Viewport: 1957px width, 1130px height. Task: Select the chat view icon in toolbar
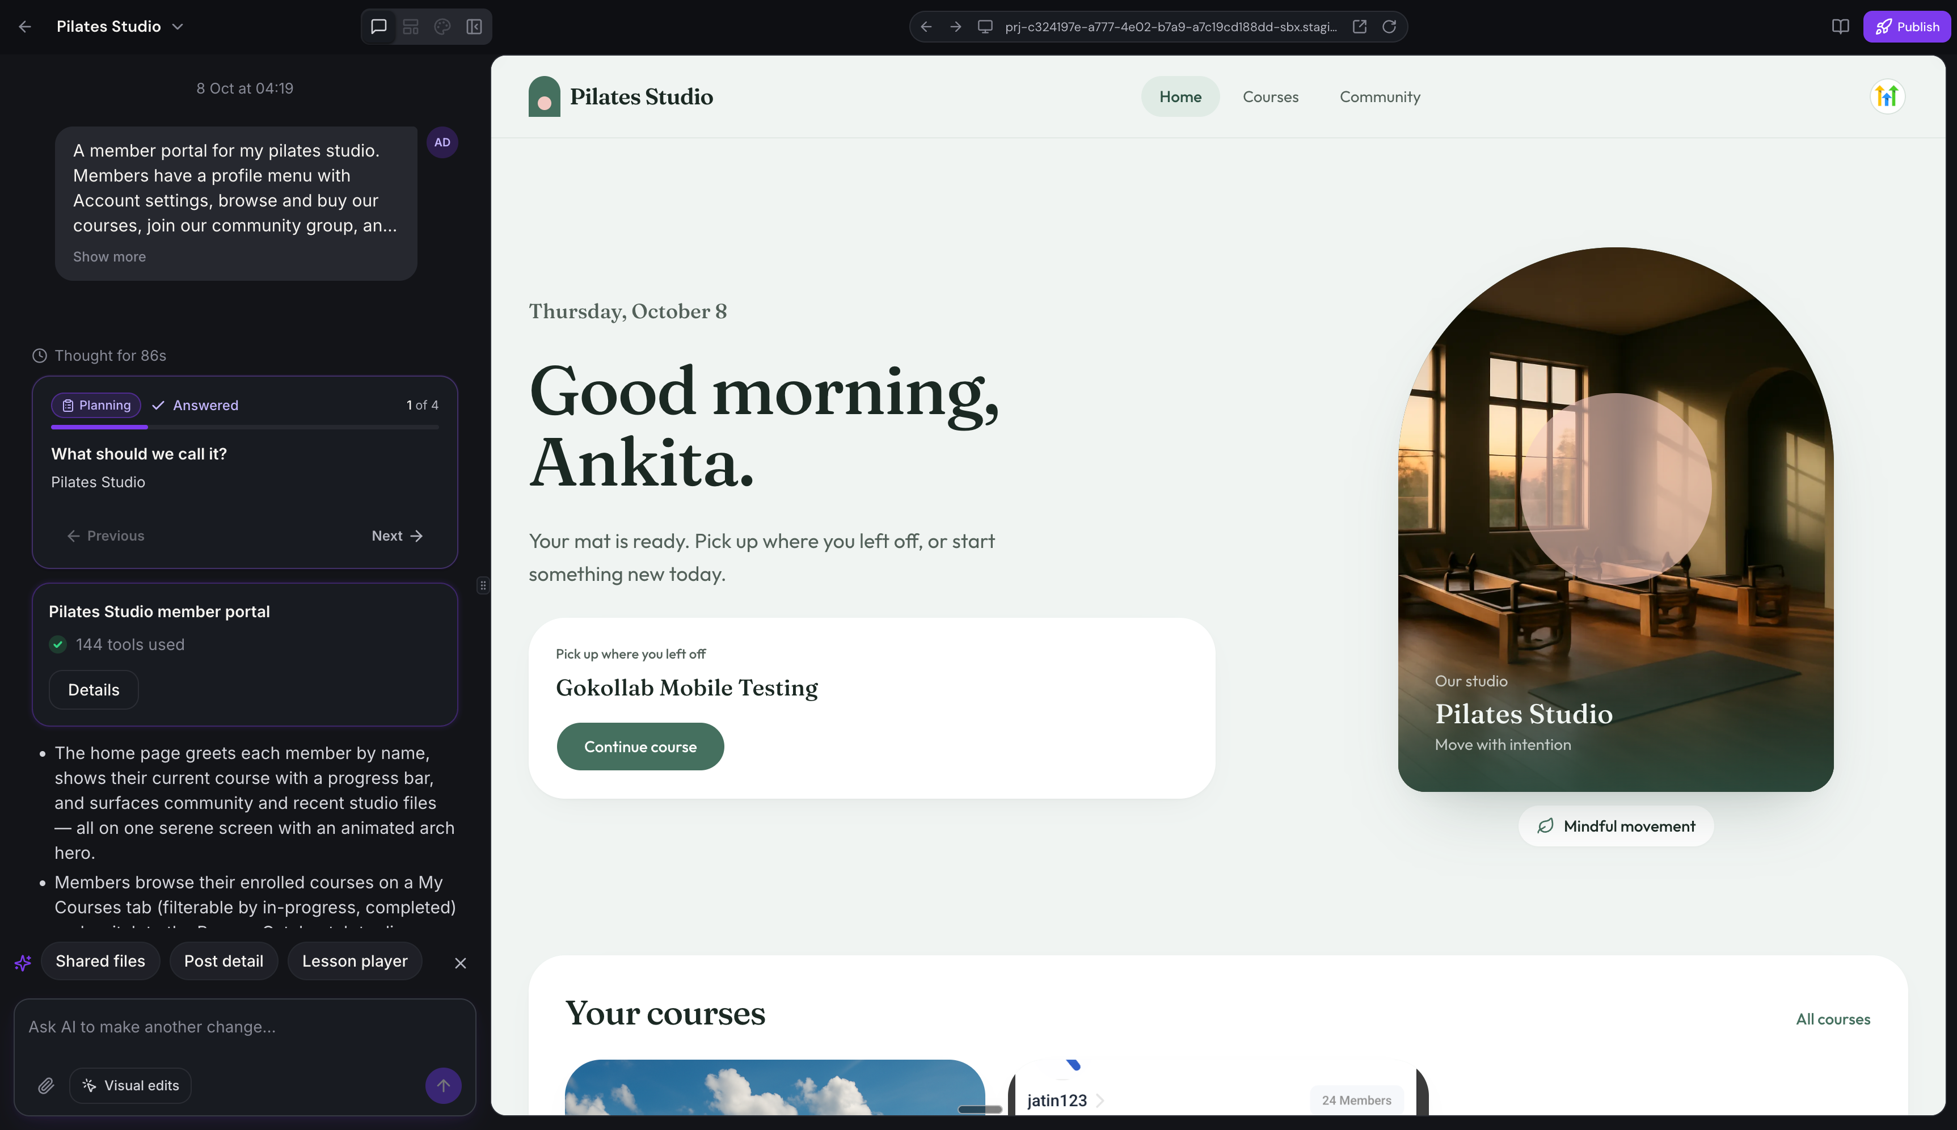click(x=379, y=27)
